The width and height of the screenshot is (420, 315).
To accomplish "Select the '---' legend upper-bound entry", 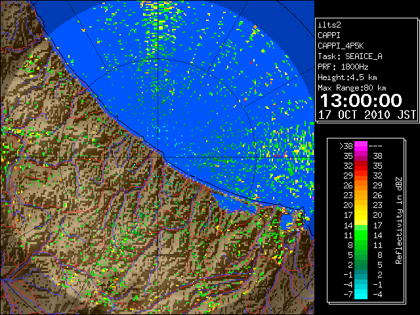I will coord(375,146).
